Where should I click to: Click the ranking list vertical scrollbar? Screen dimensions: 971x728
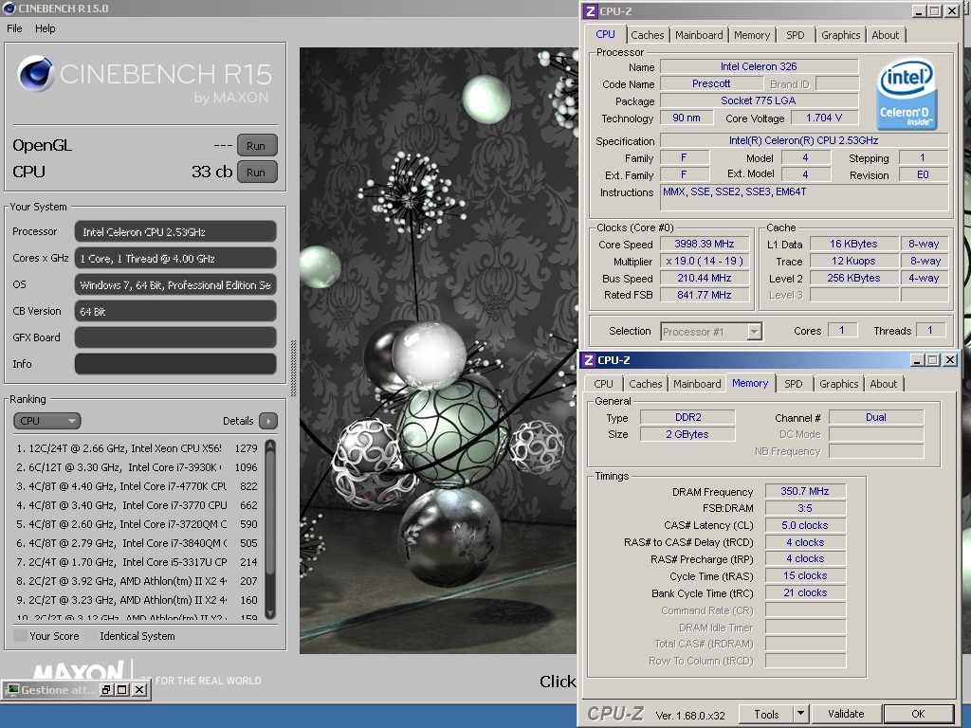tap(270, 529)
